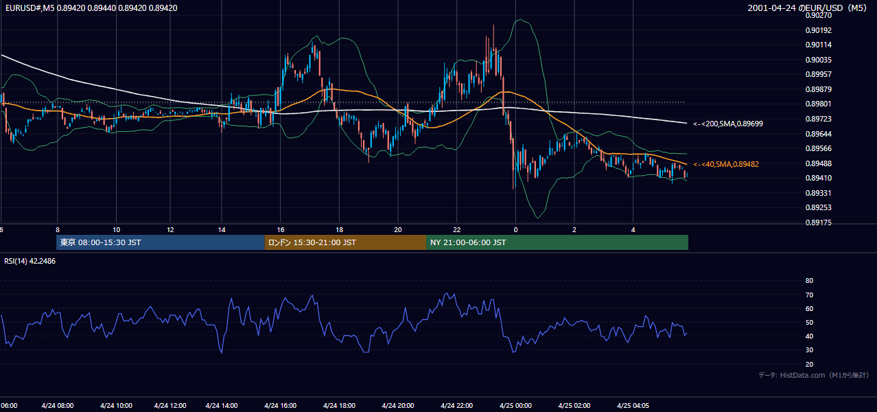Click hour tick 18 under price chart
This screenshot has width=877, height=412.
(x=339, y=229)
